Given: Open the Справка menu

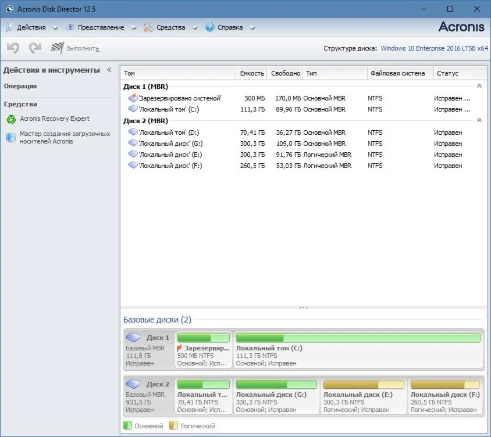Looking at the screenshot, I should coord(230,27).
